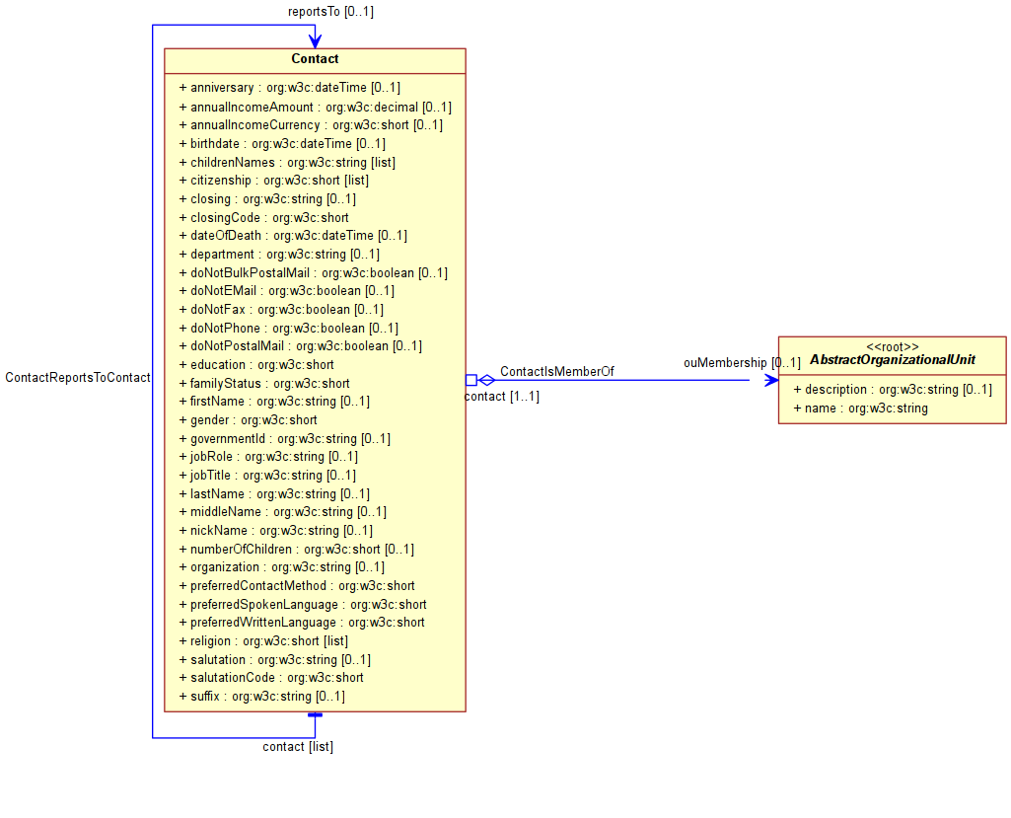Select the contact [1..1] role label
The height and width of the screenshot is (818, 1011).
[x=502, y=397]
